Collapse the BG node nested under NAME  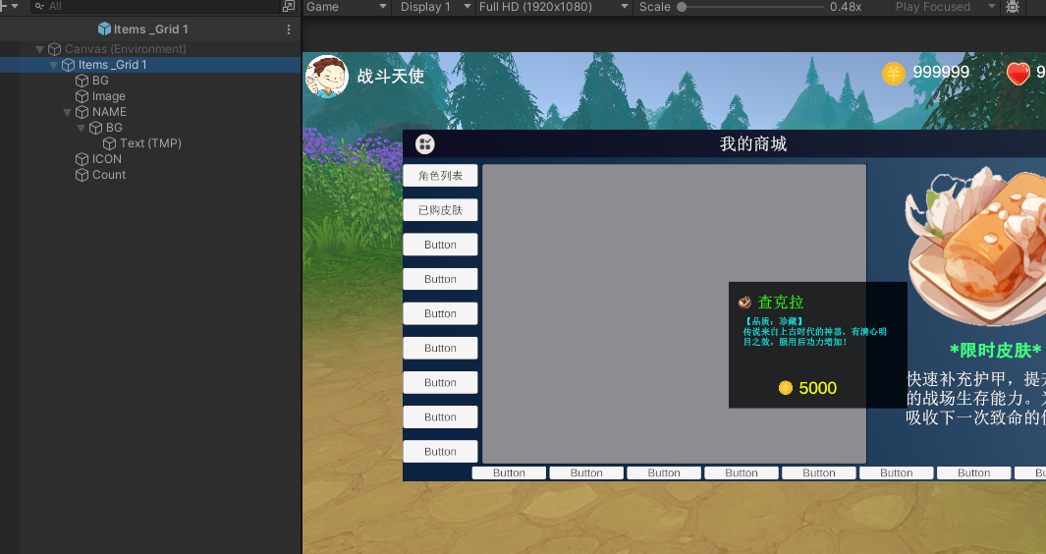(x=81, y=128)
